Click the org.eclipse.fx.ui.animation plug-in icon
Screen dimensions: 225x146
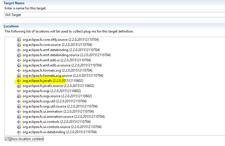click(x=19, y=111)
